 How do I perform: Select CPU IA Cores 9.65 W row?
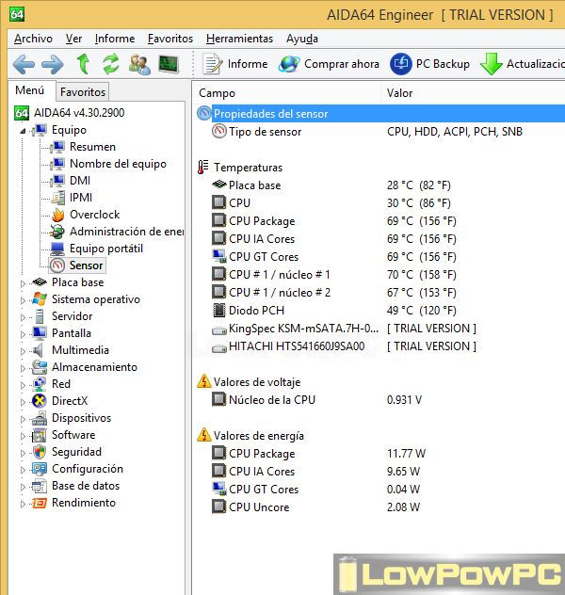[x=380, y=472]
